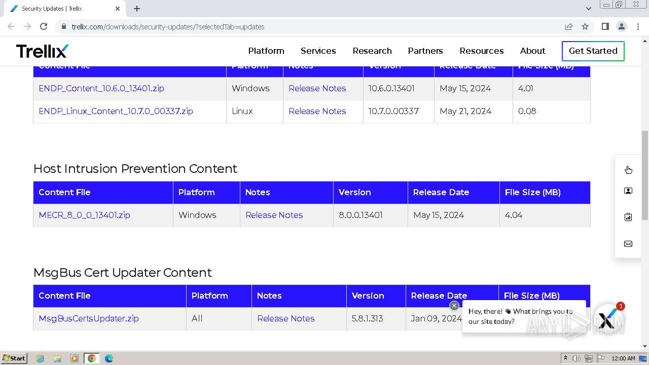
Task: Open media player from taskbar
Action: pos(75,358)
